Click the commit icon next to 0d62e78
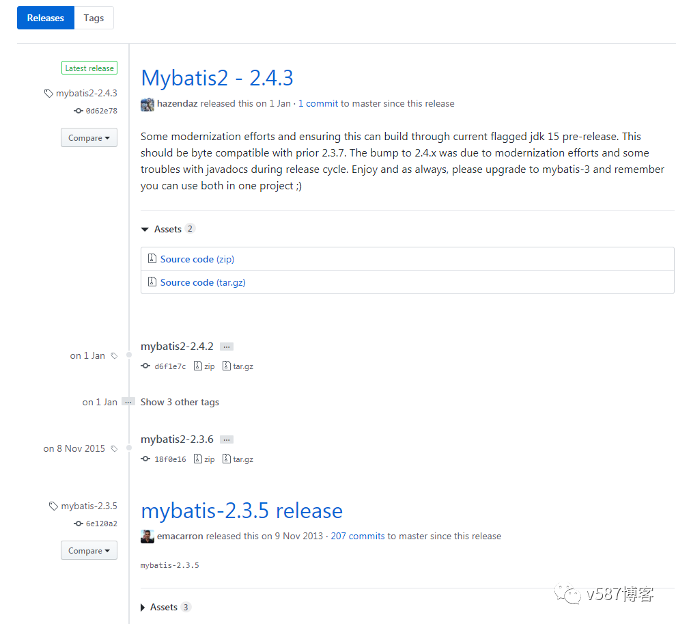Screen dimensions: 676x624 coord(79,111)
